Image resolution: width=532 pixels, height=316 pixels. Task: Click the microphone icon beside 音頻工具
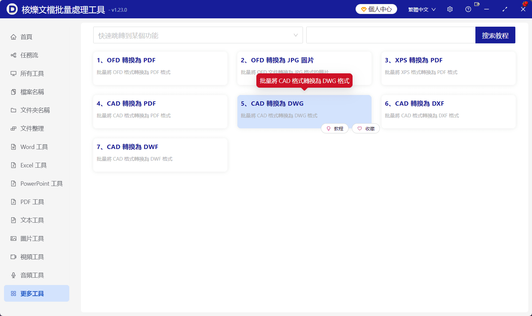tap(13, 275)
